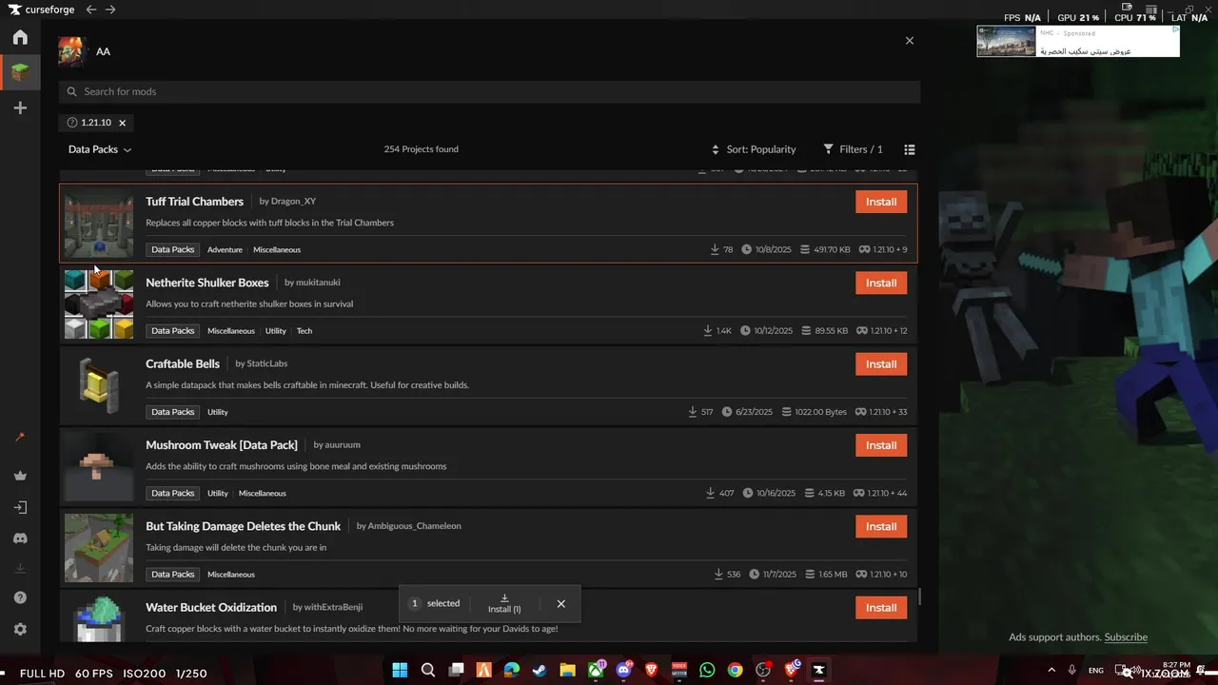Open Microsoft Edge from the taskbar
1218x685 pixels.
512,670
